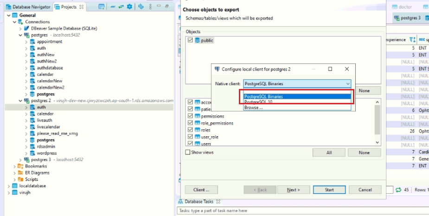
Task: Uncheck the permissions table checkbox
Action: 191,116
